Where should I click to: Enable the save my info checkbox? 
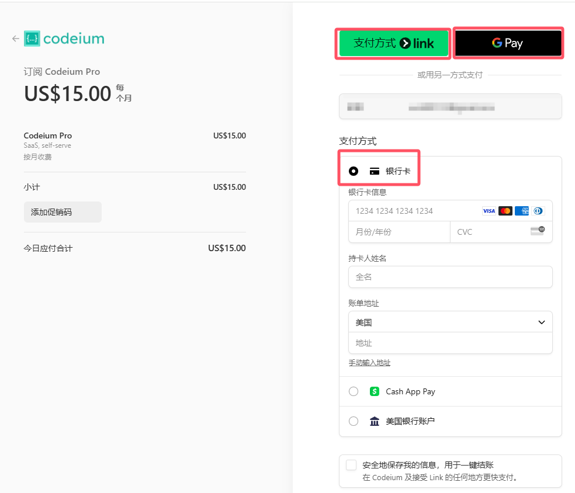[x=351, y=465]
